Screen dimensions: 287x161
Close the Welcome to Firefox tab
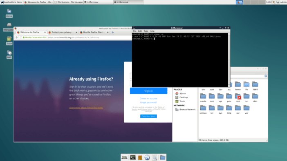tap(45, 32)
